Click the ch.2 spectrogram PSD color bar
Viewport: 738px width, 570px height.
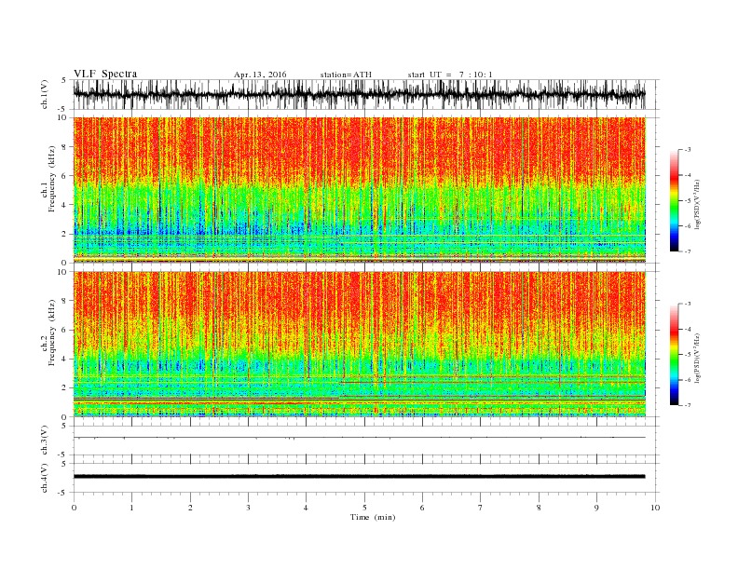point(674,354)
